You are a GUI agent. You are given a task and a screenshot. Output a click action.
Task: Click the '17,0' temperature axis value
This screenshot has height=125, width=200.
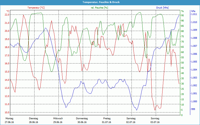click(x=7, y=55)
